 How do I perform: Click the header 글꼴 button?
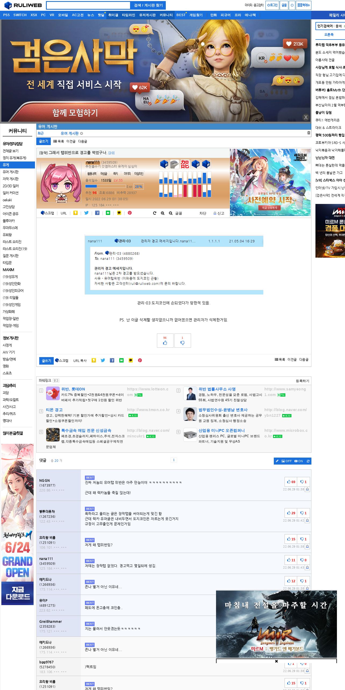click(284, 5)
